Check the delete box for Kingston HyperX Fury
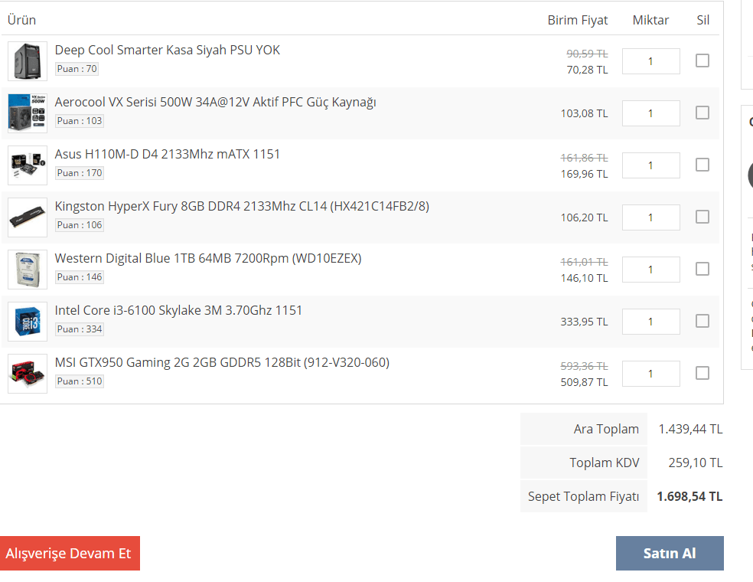 point(702,217)
